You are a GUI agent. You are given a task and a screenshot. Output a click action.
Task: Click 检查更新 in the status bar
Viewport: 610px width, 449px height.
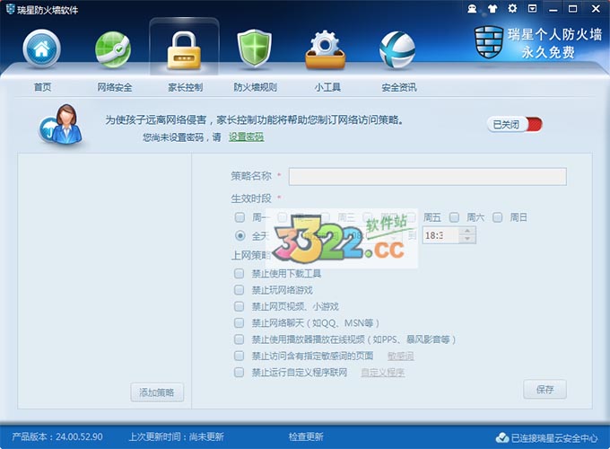click(x=306, y=437)
